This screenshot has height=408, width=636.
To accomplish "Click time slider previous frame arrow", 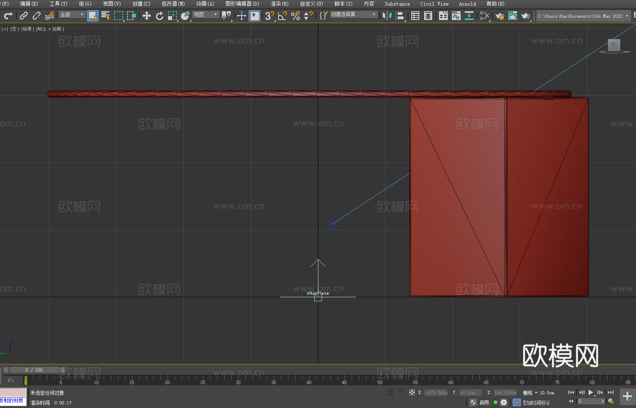I will (x=6, y=370).
